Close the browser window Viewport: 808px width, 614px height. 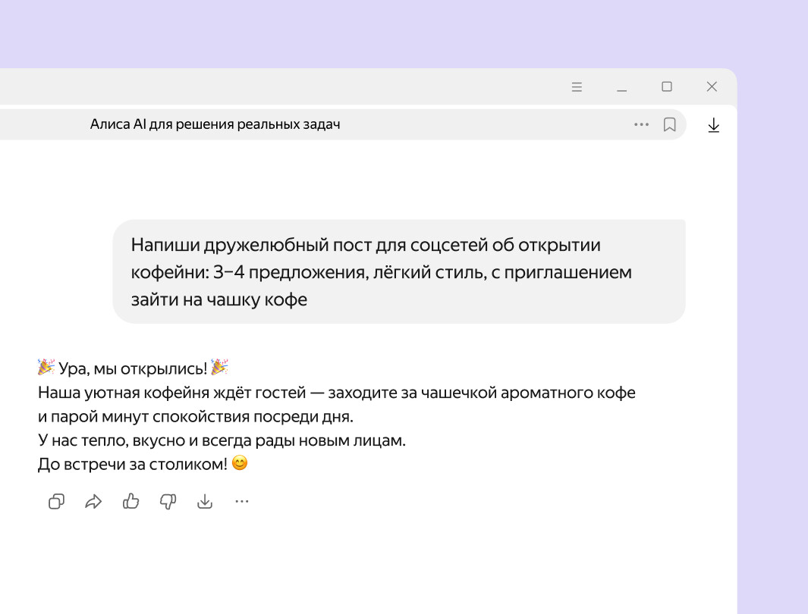(x=712, y=86)
